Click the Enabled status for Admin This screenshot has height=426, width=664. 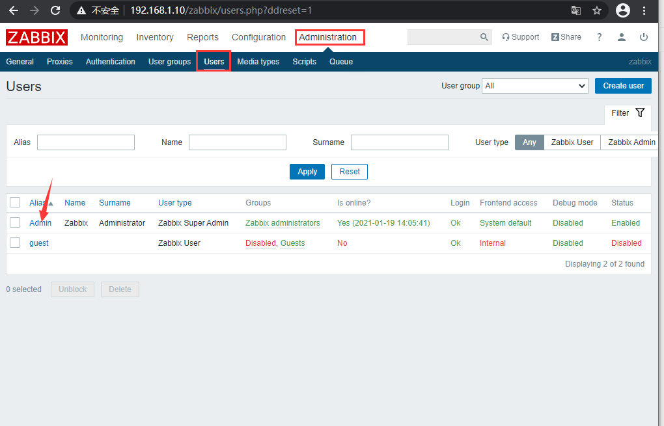(x=626, y=223)
